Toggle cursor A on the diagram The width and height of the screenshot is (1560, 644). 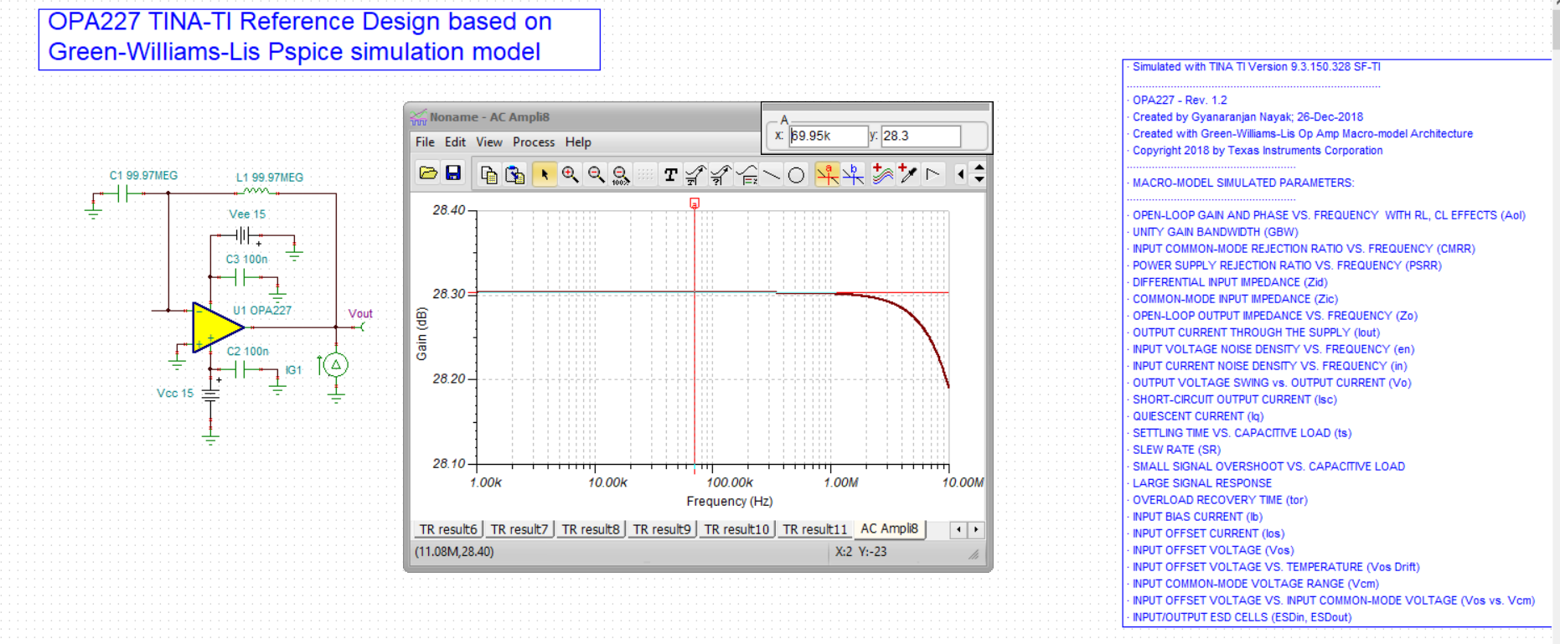tap(827, 174)
